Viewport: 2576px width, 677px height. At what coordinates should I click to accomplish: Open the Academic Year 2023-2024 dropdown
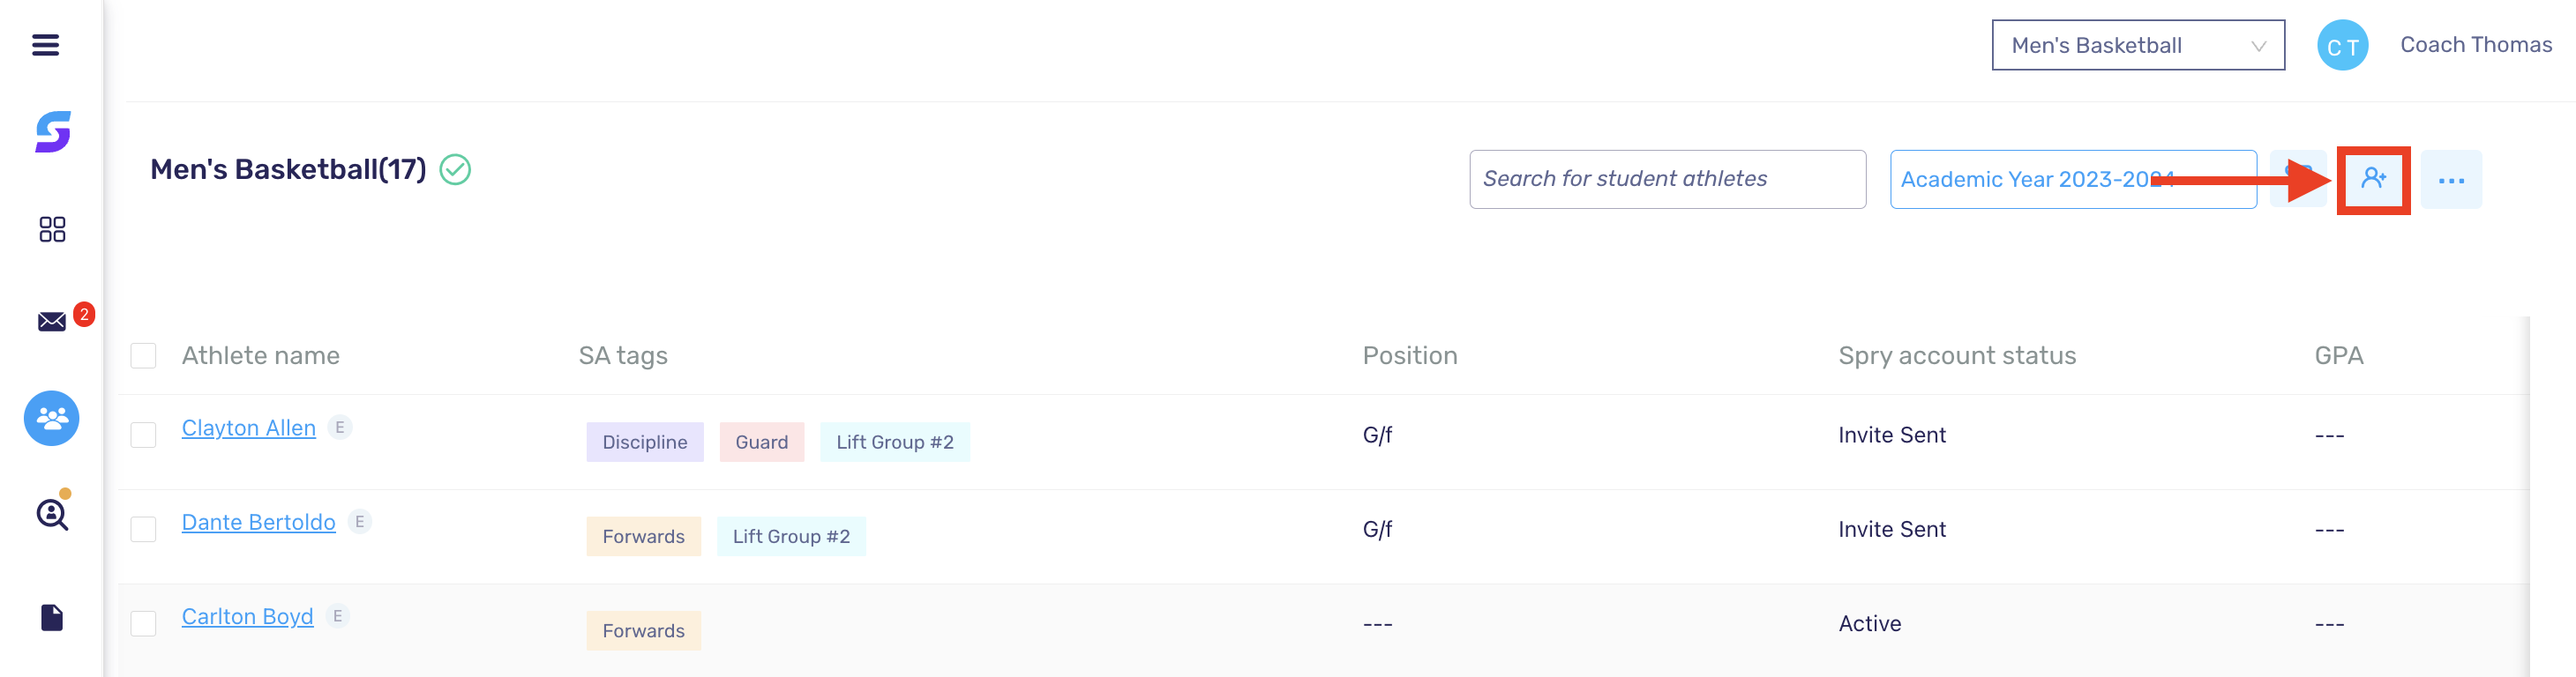pyautogui.click(x=2072, y=180)
